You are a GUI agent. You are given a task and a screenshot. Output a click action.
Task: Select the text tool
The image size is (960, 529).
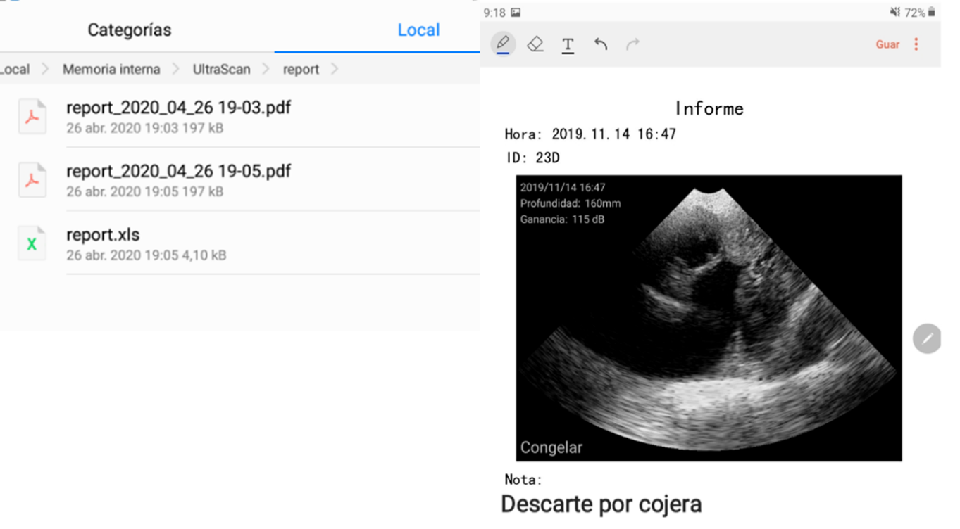568,45
